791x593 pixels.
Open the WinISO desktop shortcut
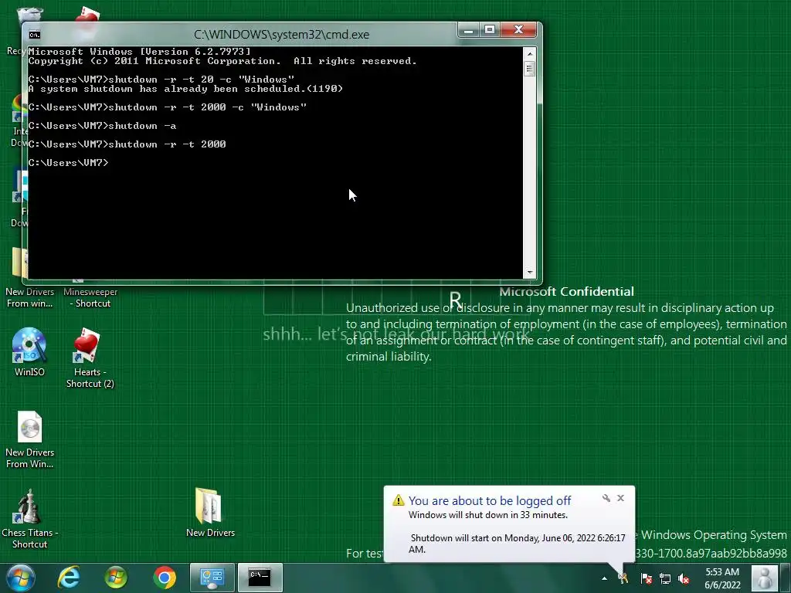pyautogui.click(x=29, y=352)
